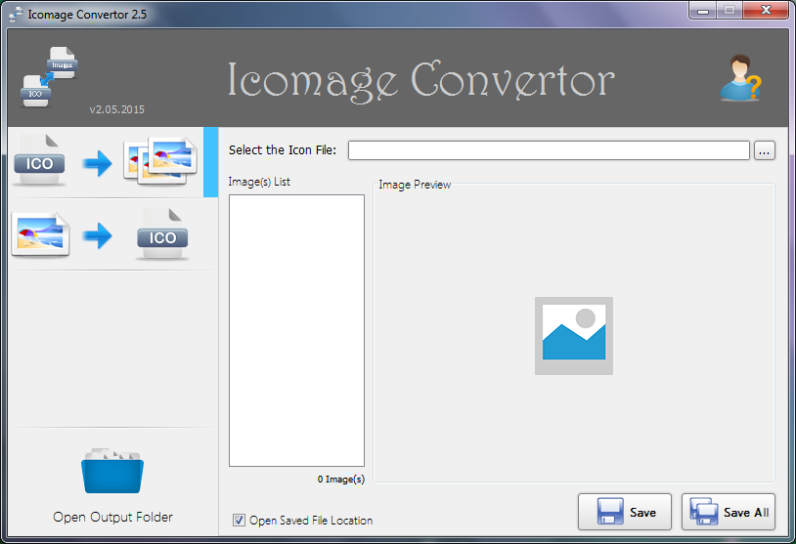Browse for icon file with ... button
The width and height of the screenshot is (796, 544).
(x=765, y=150)
